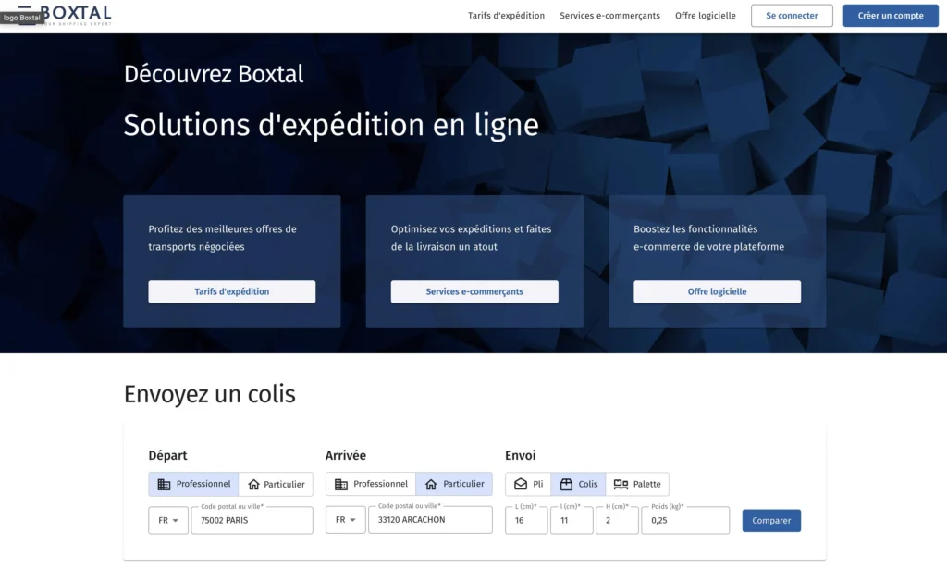Image resolution: width=947 pixels, height=568 pixels.
Task: Edit the H (cm) height field
Action: (617, 520)
